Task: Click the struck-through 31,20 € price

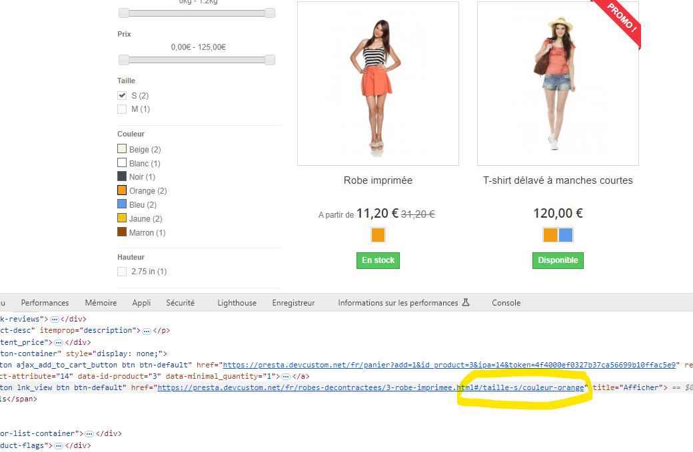Action: click(x=418, y=214)
